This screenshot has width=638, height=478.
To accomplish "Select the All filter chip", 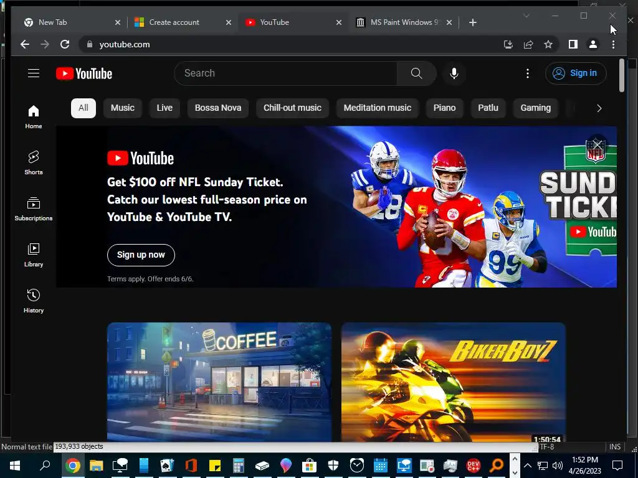I will [x=83, y=108].
